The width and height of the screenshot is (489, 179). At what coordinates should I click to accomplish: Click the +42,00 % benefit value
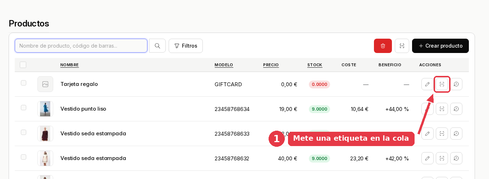point(397,159)
